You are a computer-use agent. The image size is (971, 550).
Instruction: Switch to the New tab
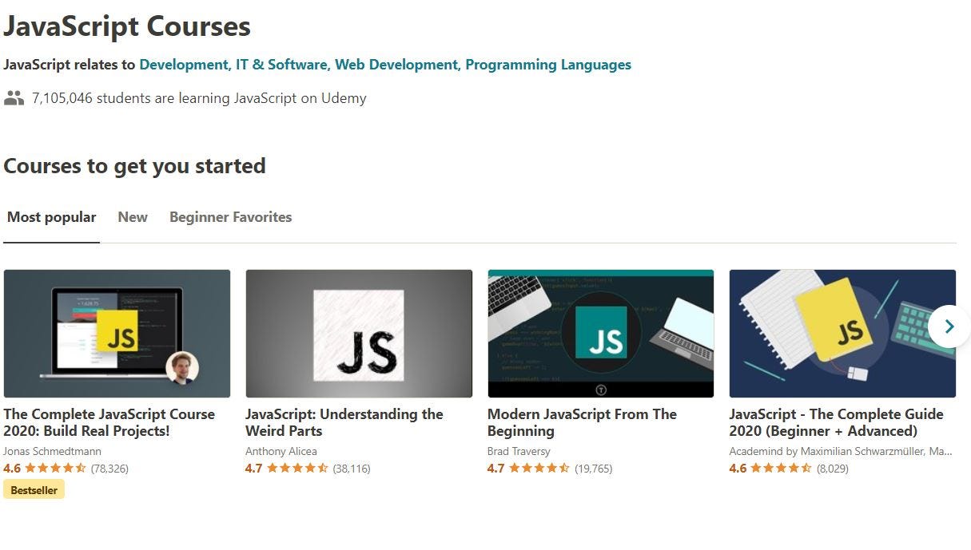coord(133,217)
